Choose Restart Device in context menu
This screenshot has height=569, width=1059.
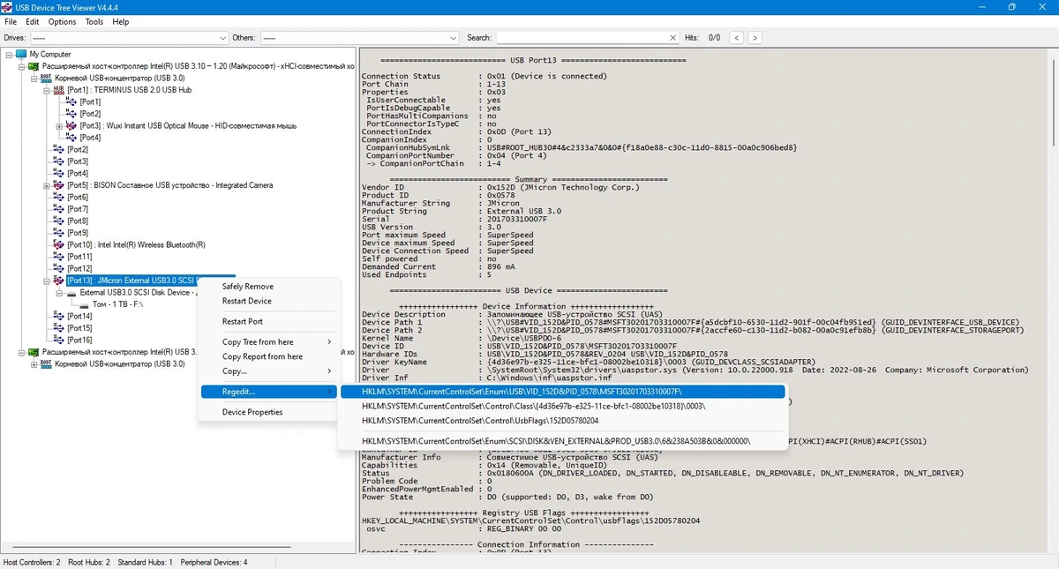coord(268,301)
